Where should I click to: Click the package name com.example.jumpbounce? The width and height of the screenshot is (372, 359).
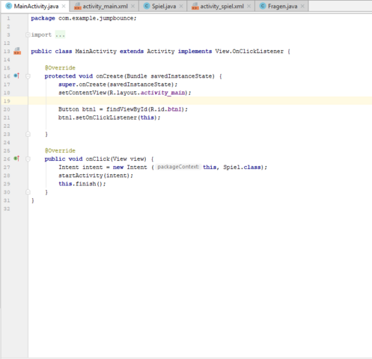tap(96, 18)
